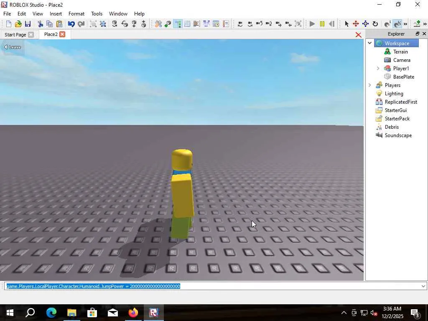Open the View menu
428x321 pixels.
(x=38, y=14)
